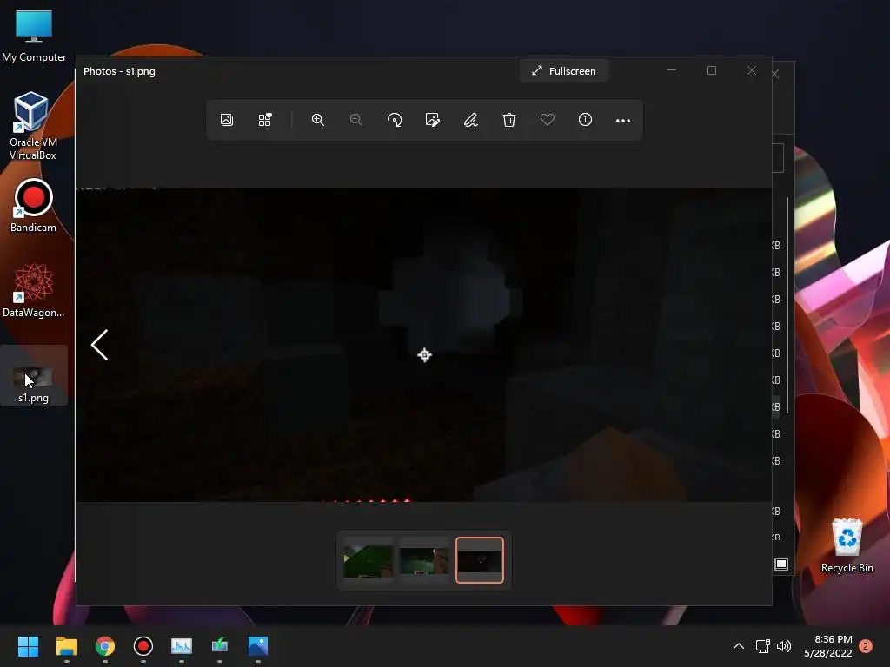Image resolution: width=890 pixels, height=667 pixels.
Task: Select the Draw/markup pen icon
Action: (x=470, y=120)
